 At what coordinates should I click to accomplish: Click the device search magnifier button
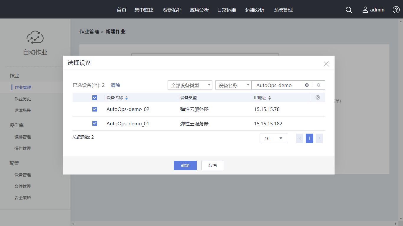tap(319, 85)
